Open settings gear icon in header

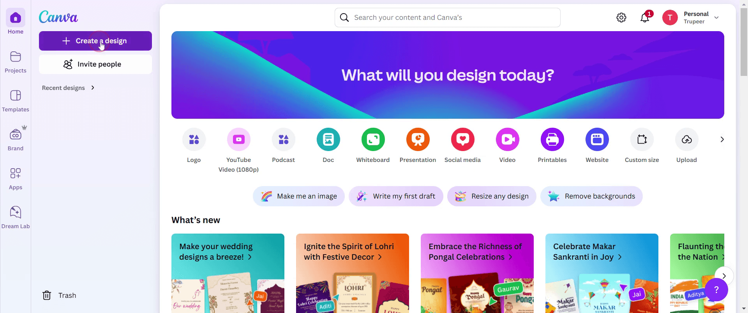point(621,18)
